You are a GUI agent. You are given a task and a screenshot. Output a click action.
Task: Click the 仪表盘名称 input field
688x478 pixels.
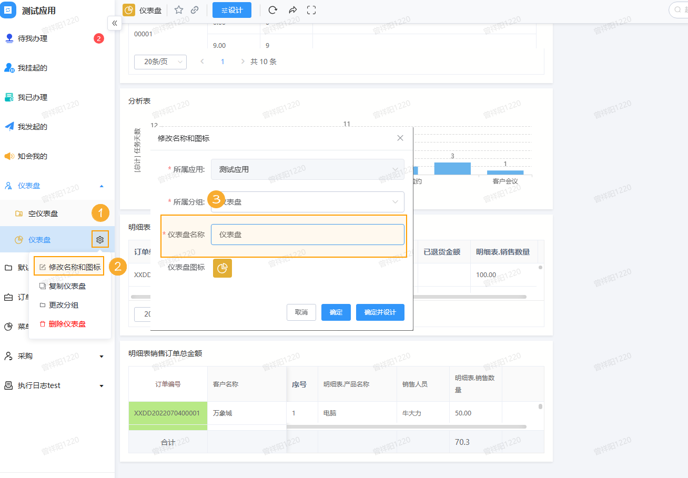click(x=308, y=235)
